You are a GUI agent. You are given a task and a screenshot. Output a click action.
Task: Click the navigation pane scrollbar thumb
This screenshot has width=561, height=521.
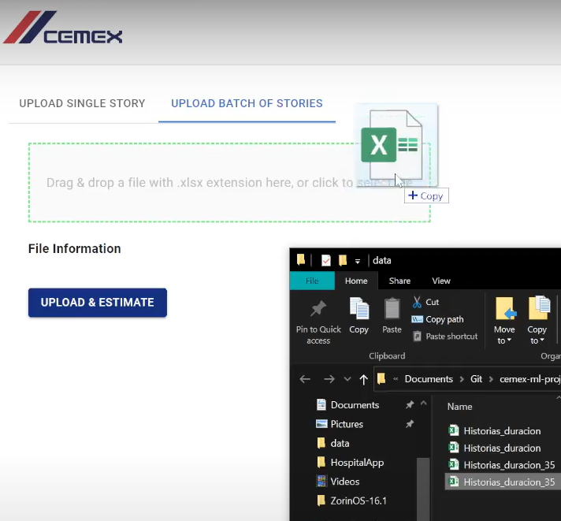(424, 489)
